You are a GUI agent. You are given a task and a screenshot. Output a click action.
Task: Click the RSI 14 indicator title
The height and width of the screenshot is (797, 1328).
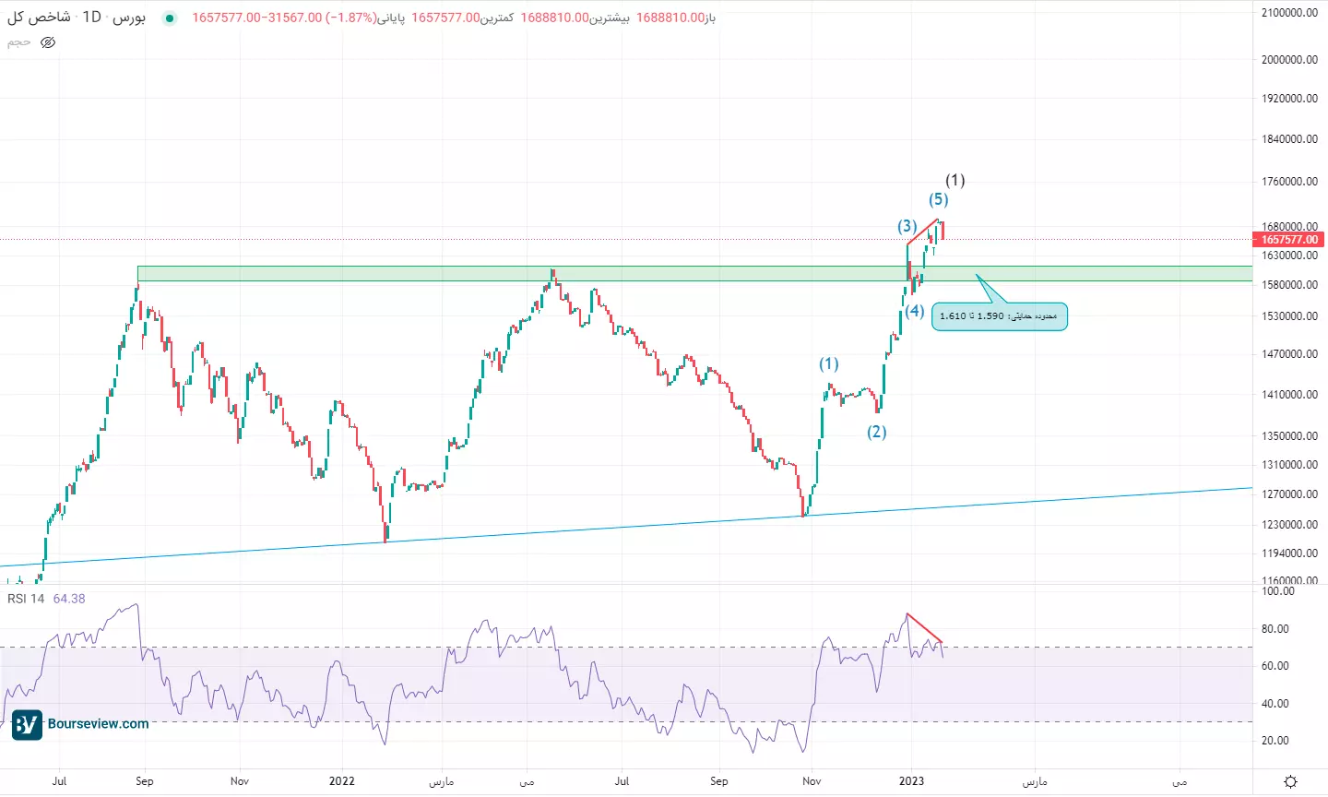(26, 599)
